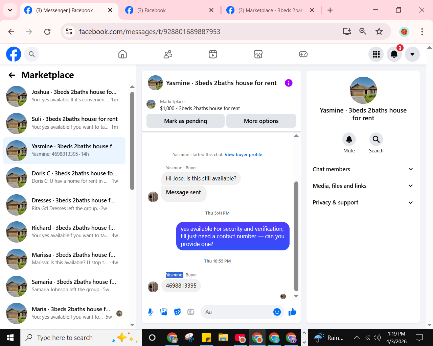
Task: Click Yasmine's message 4698813395
Action: [x=181, y=286]
